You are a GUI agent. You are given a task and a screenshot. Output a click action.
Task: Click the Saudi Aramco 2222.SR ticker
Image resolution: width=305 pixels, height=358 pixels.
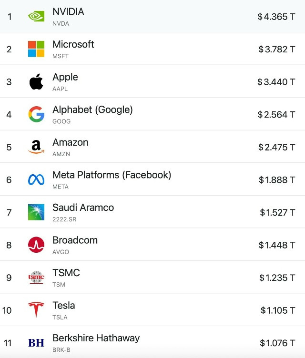point(64,219)
